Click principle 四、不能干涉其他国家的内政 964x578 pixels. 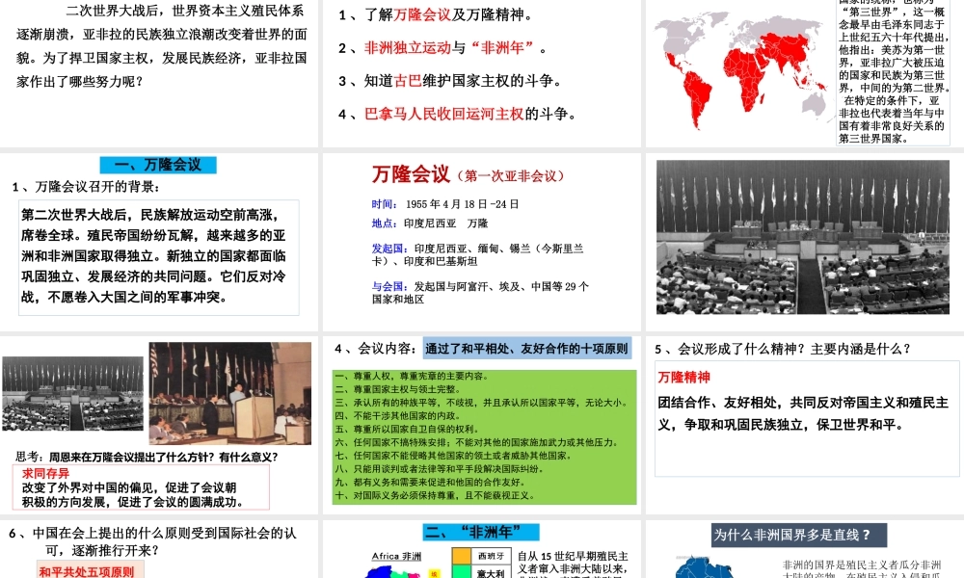coord(398,416)
